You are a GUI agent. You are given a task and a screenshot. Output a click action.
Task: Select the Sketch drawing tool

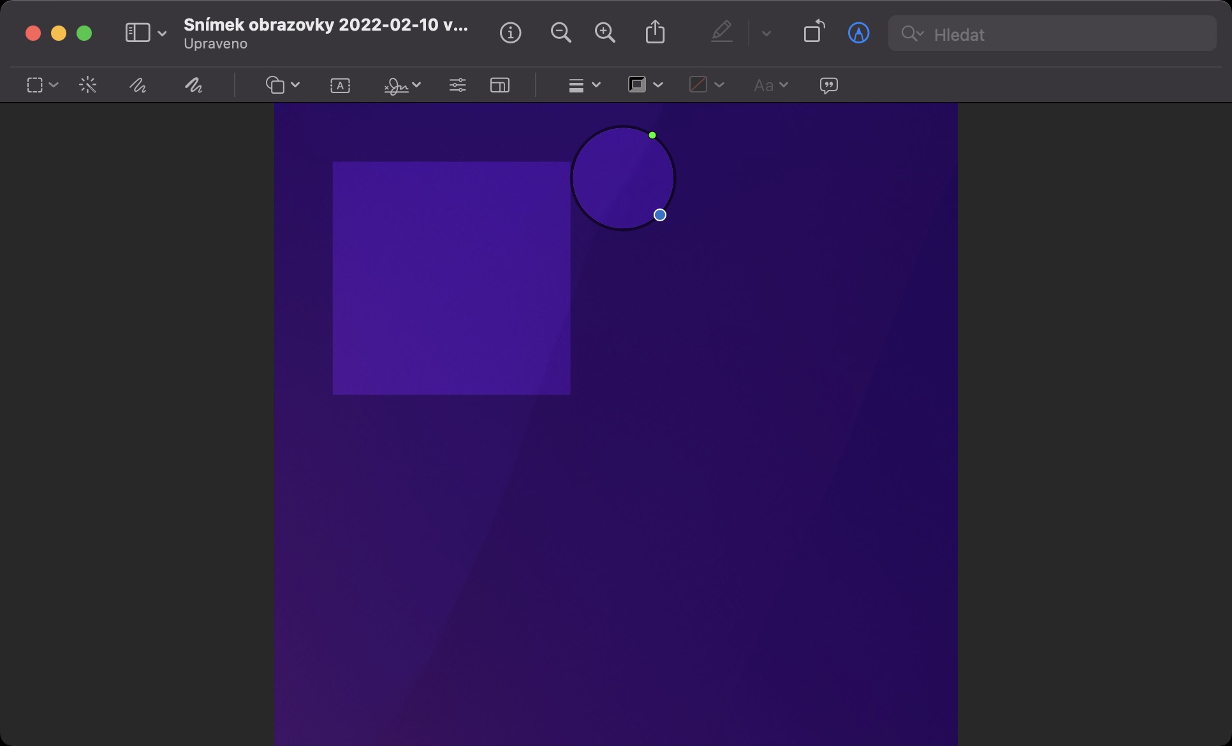tap(138, 85)
